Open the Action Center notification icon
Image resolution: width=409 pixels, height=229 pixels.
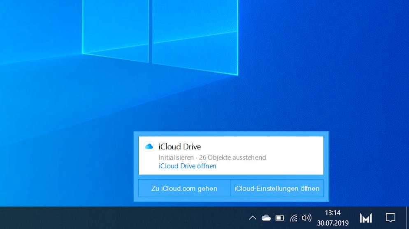[390, 218]
